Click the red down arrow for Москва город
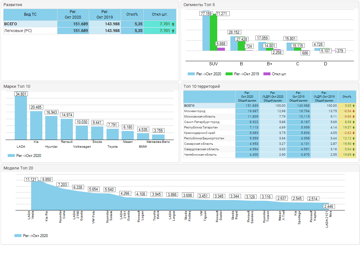The height and width of the screenshot is (254, 360). click(x=354, y=111)
